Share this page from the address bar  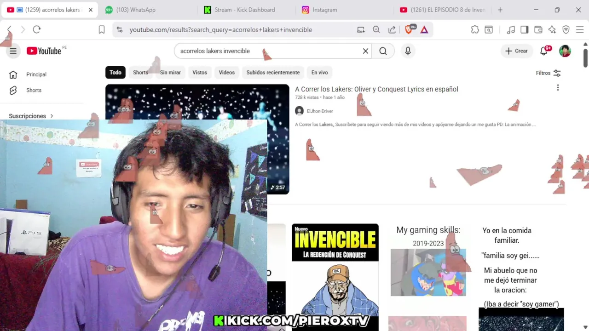click(392, 30)
